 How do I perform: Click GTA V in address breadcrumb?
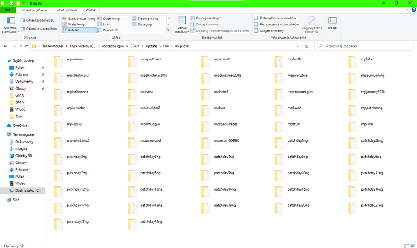(135, 47)
